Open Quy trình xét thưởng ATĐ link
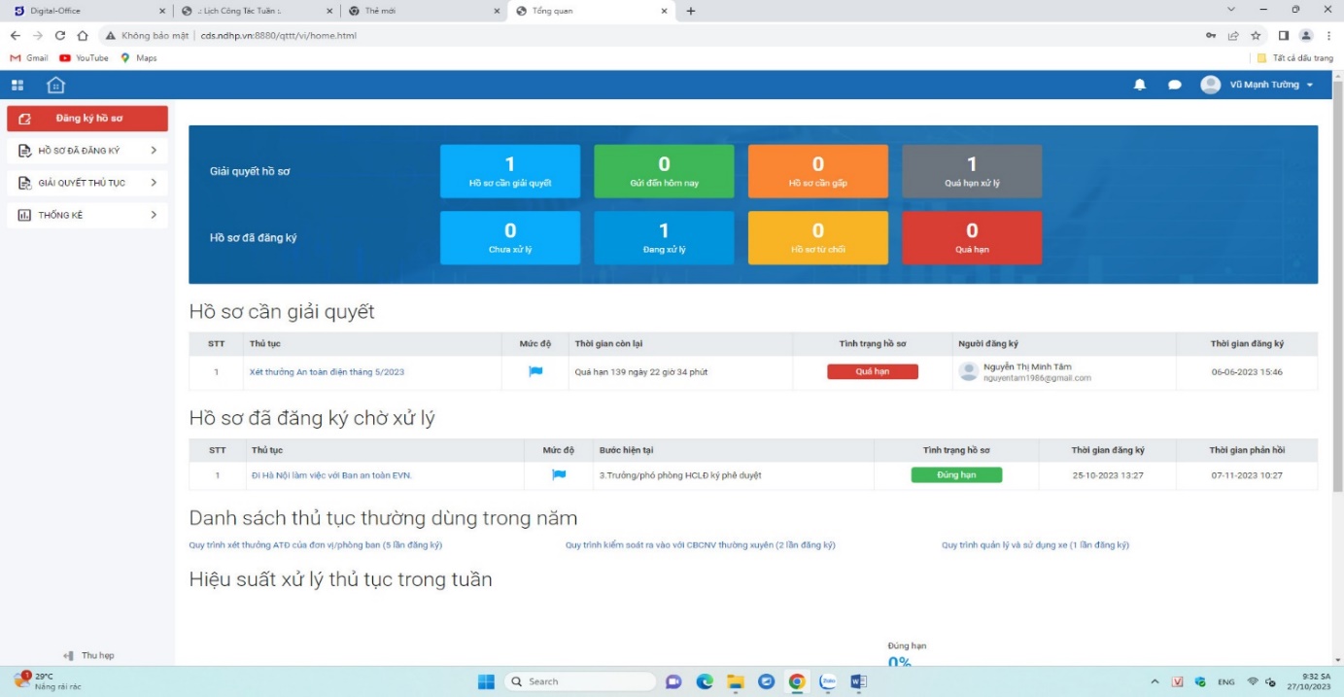The width and height of the screenshot is (1344, 697). pyautogui.click(x=316, y=545)
